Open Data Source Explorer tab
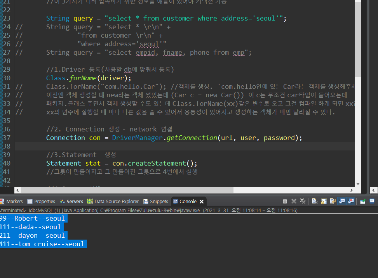The image size is (378, 278). 113,202
